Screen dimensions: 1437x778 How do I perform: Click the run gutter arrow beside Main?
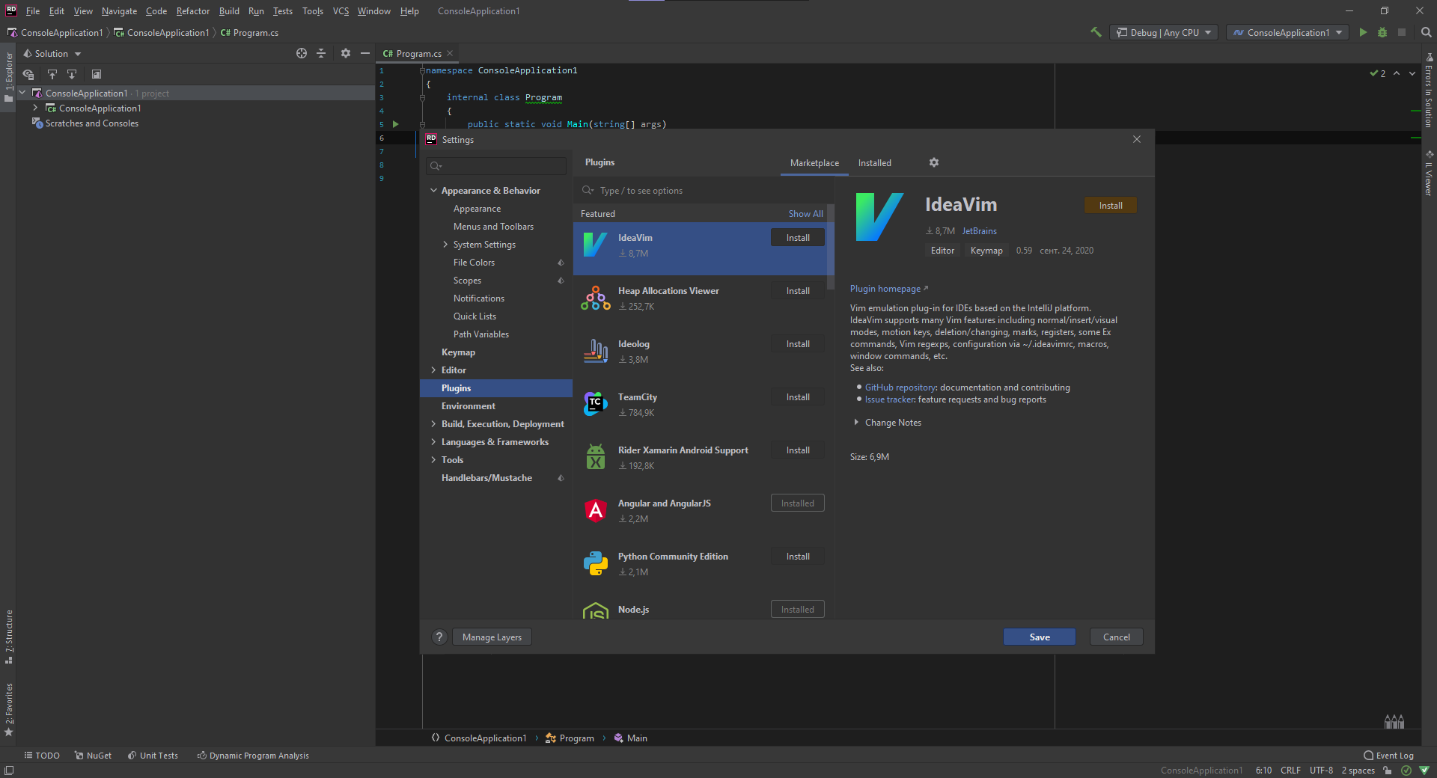[x=396, y=124]
